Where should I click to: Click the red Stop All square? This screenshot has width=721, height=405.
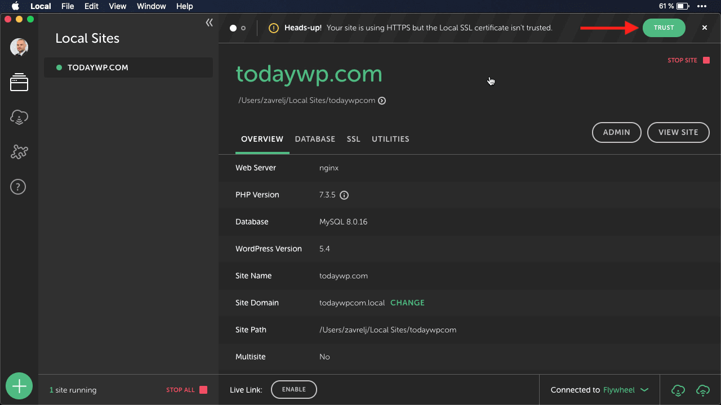coord(203,390)
